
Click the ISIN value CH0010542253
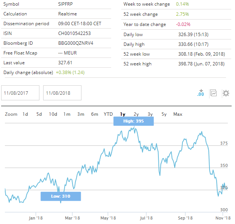(x=74, y=33)
